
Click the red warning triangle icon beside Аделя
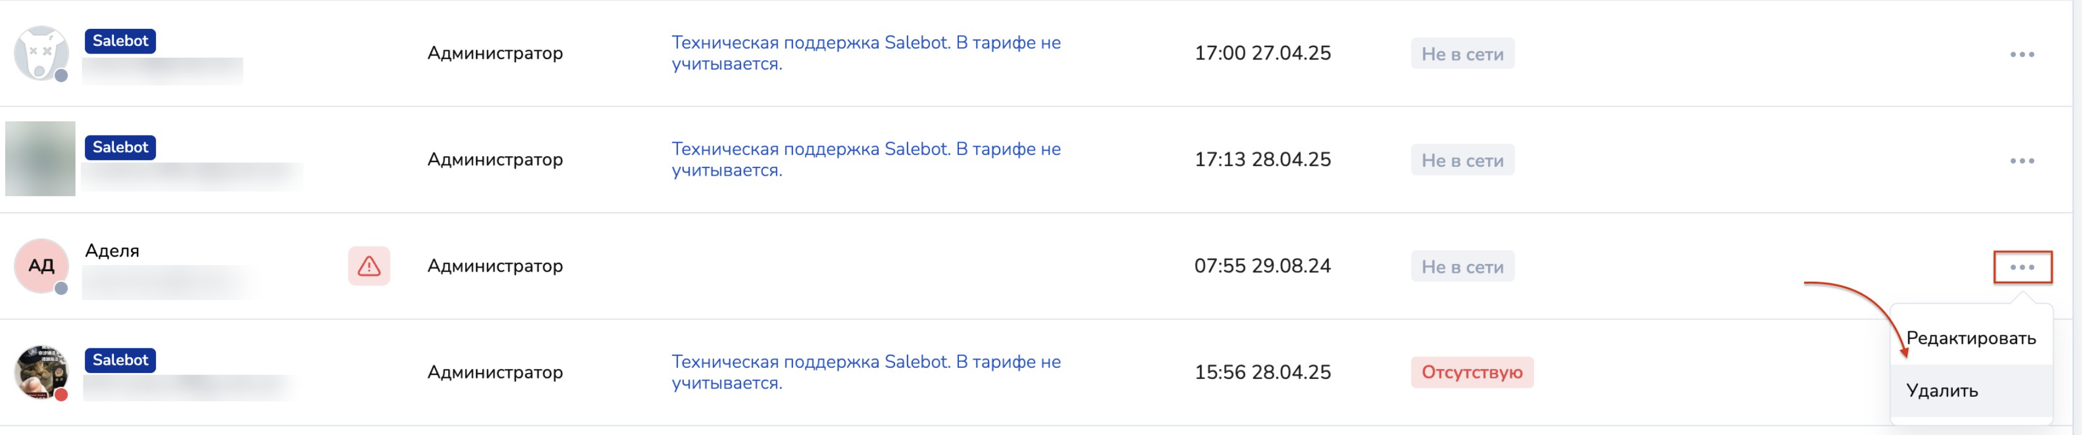(x=368, y=265)
